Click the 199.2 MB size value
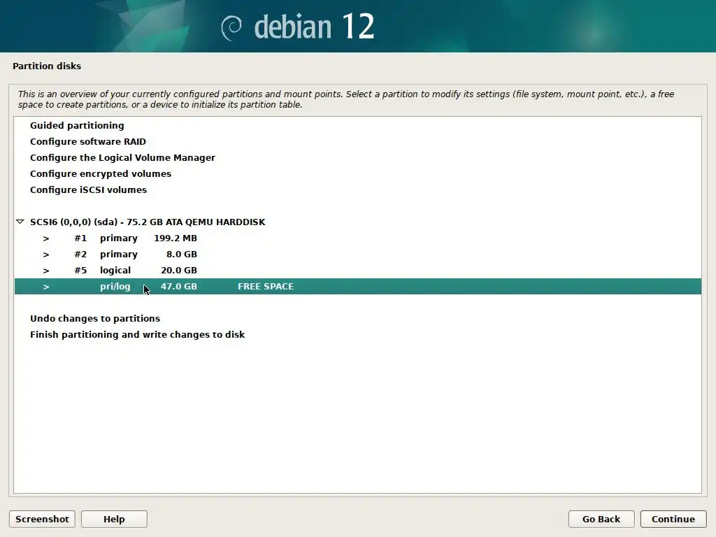 (x=176, y=238)
